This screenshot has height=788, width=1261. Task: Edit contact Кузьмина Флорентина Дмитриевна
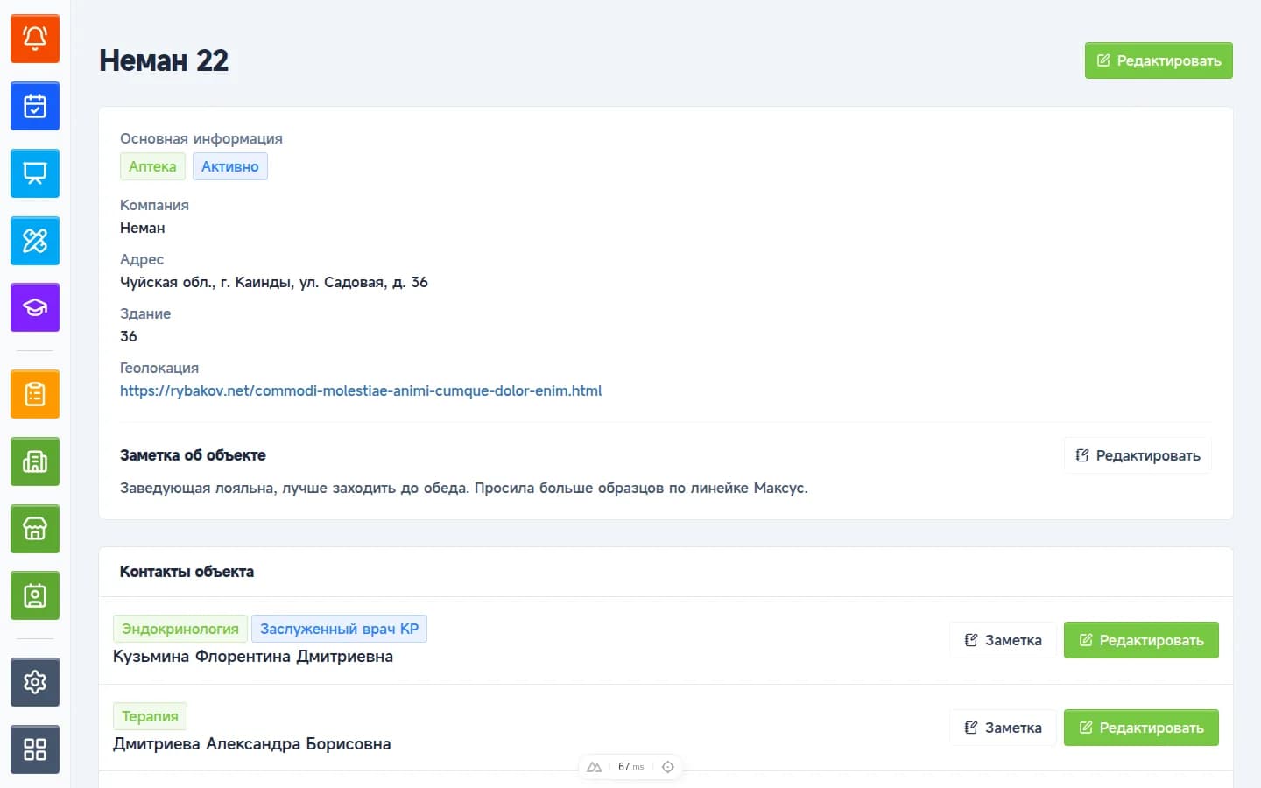point(1141,640)
